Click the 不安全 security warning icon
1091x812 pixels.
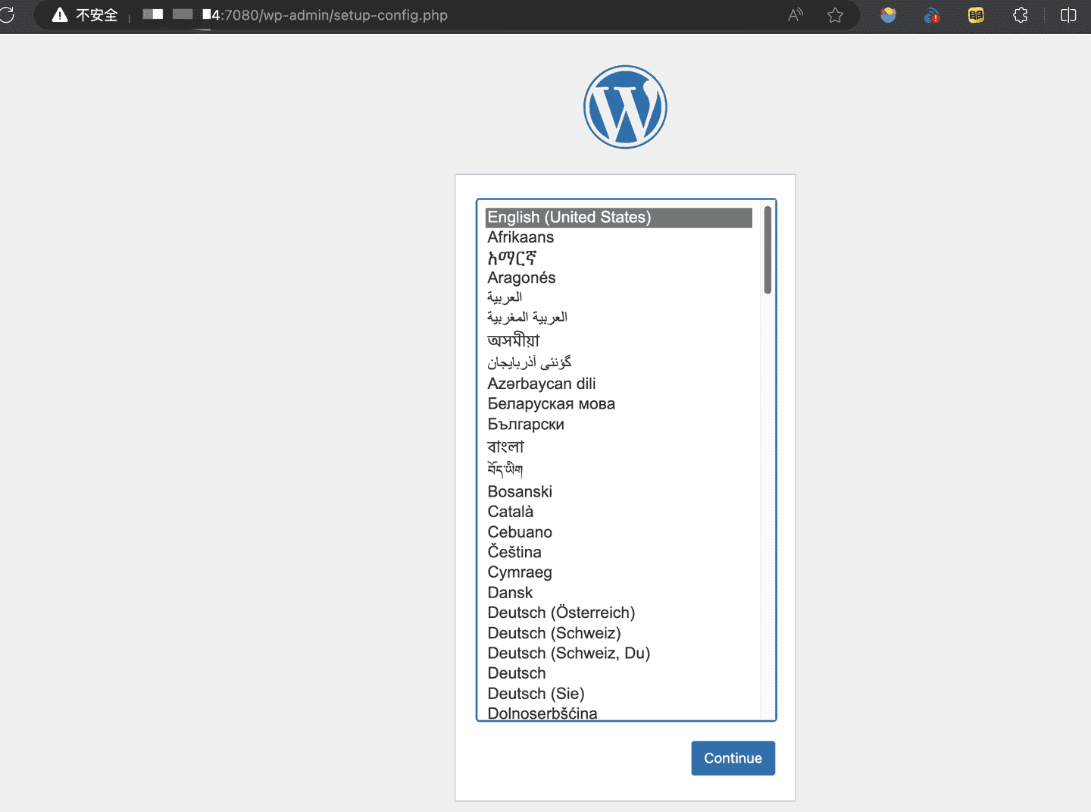pos(59,15)
